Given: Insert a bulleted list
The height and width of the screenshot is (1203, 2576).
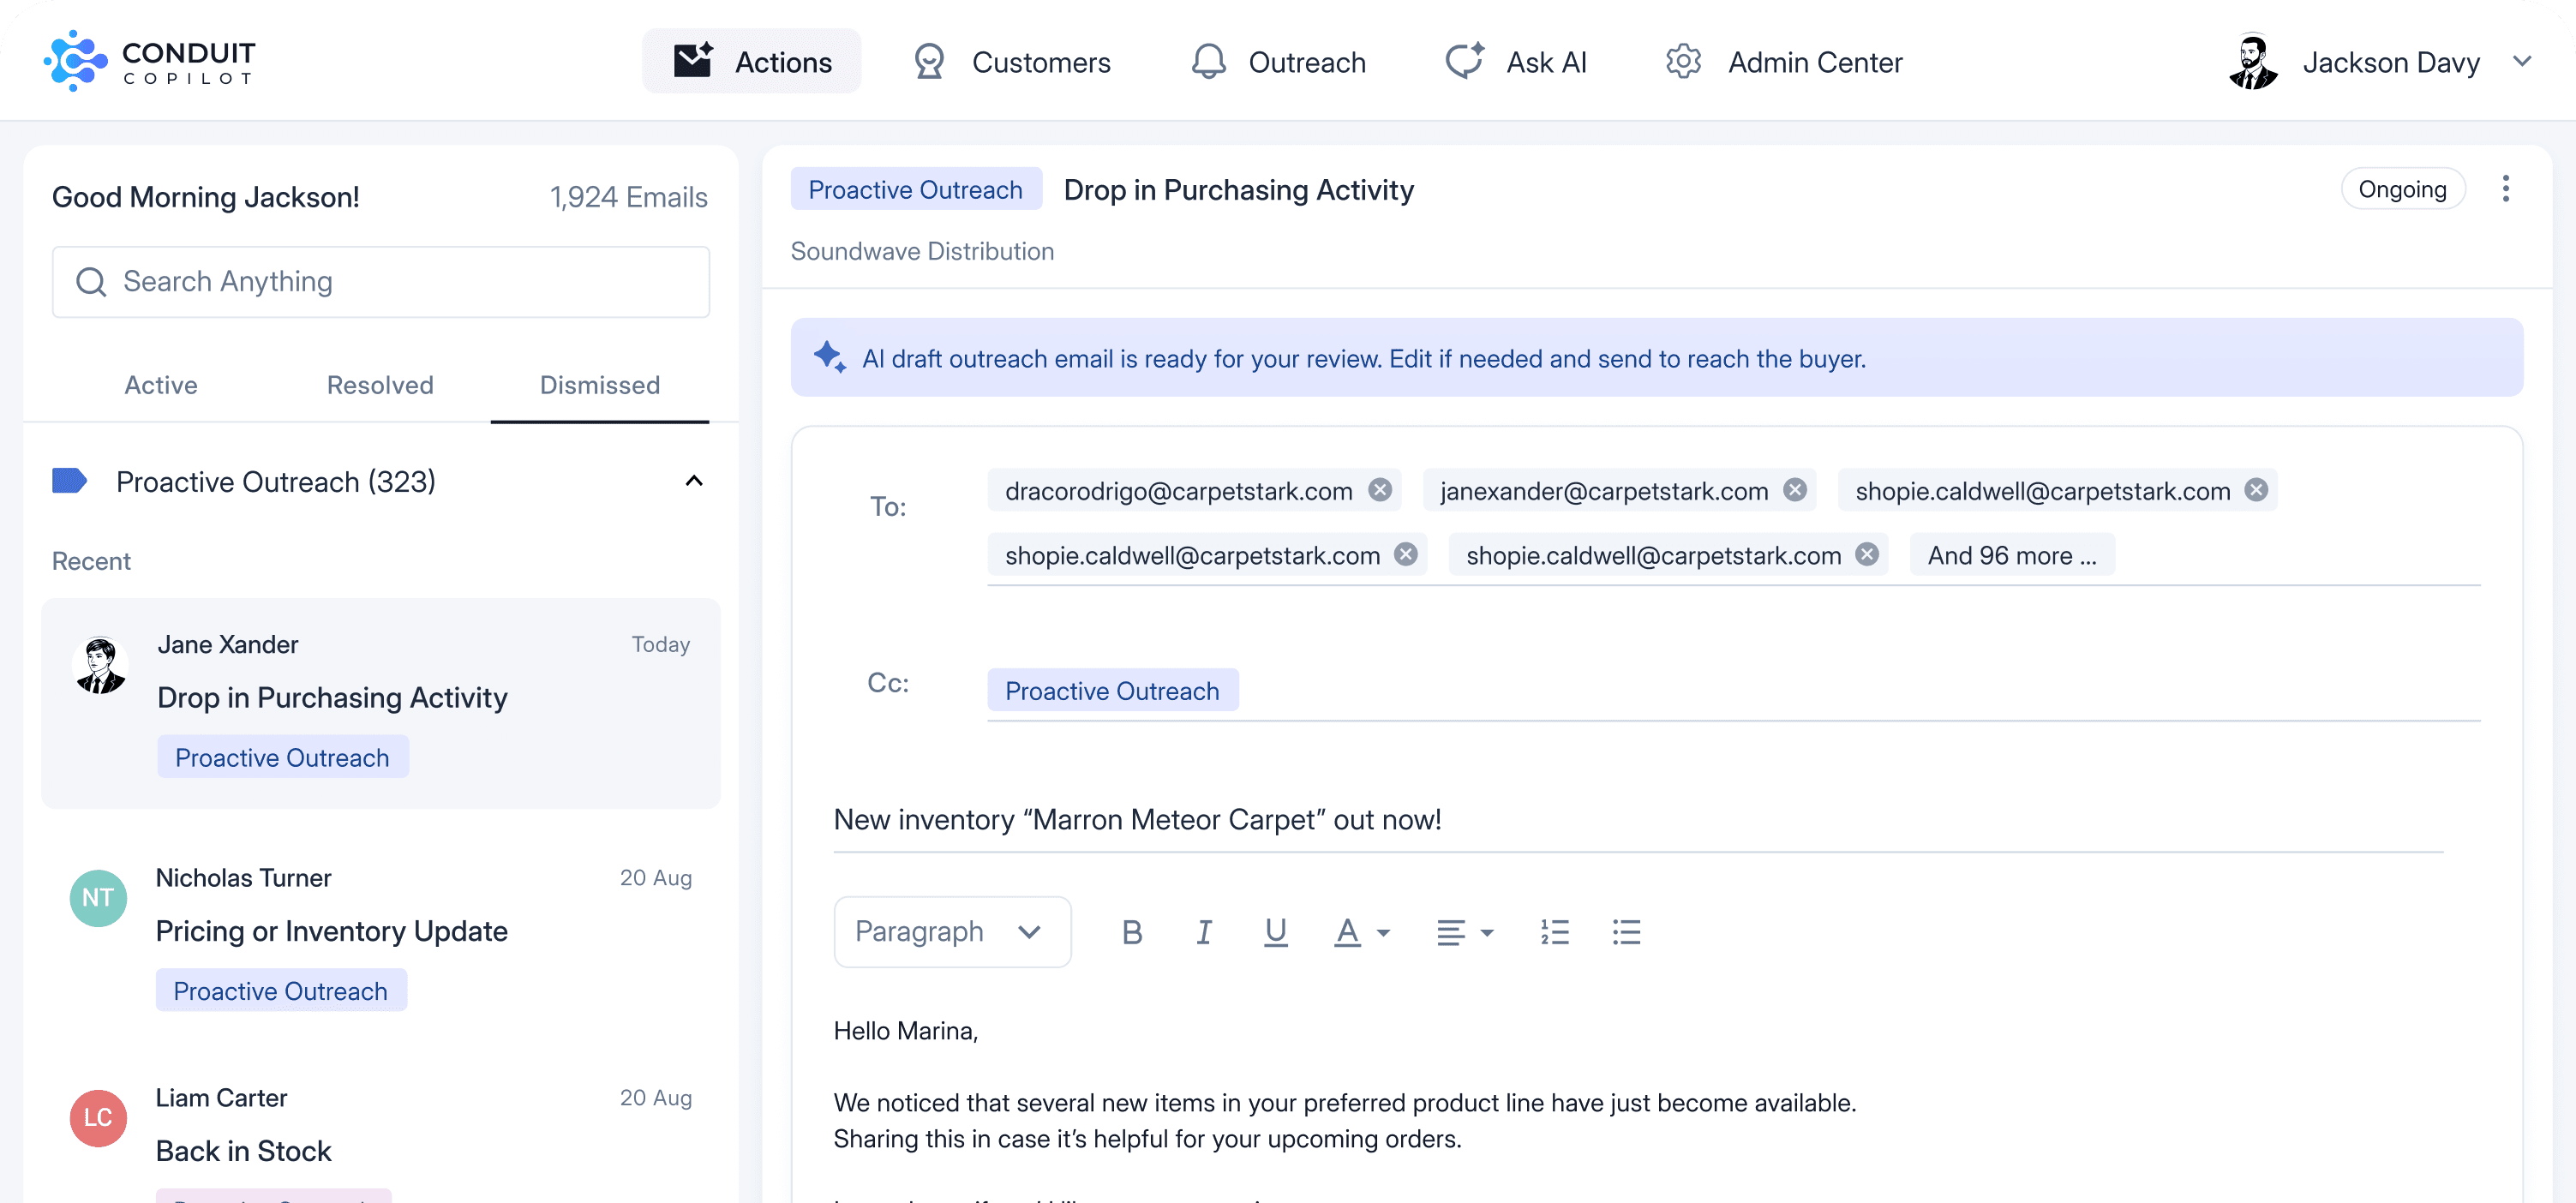Looking at the screenshot, I should click(x=1626, y=932).
